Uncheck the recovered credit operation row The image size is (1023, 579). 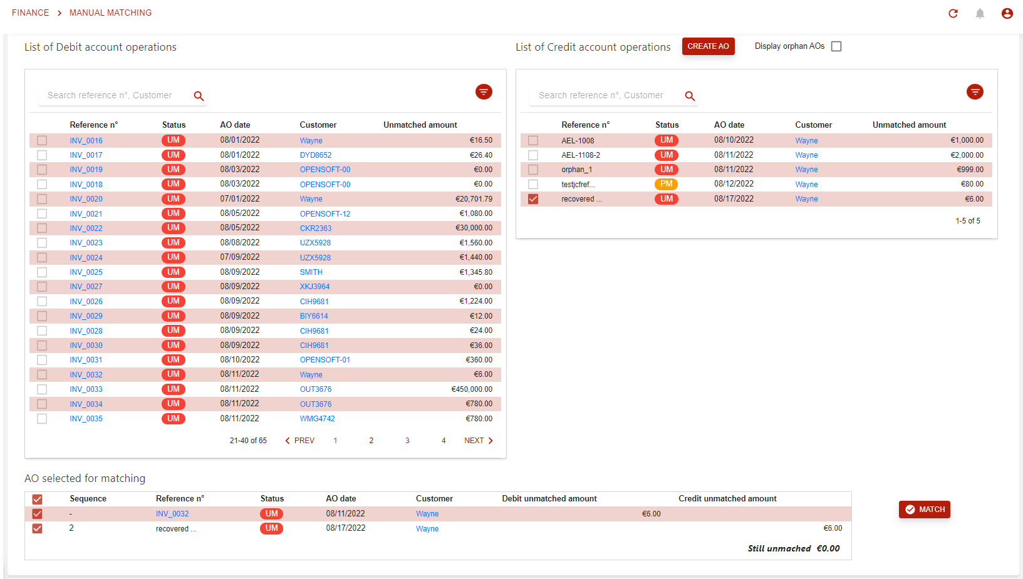point(533,199)
